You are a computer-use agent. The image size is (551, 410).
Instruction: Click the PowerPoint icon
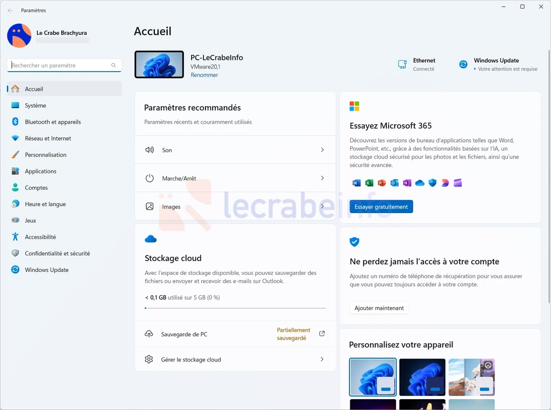coord(382,183)
